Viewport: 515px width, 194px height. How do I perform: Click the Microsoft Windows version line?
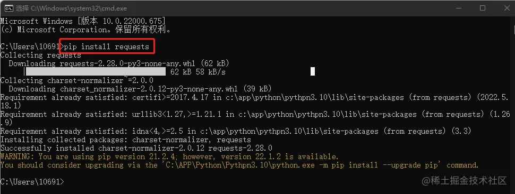click(83, 21)
